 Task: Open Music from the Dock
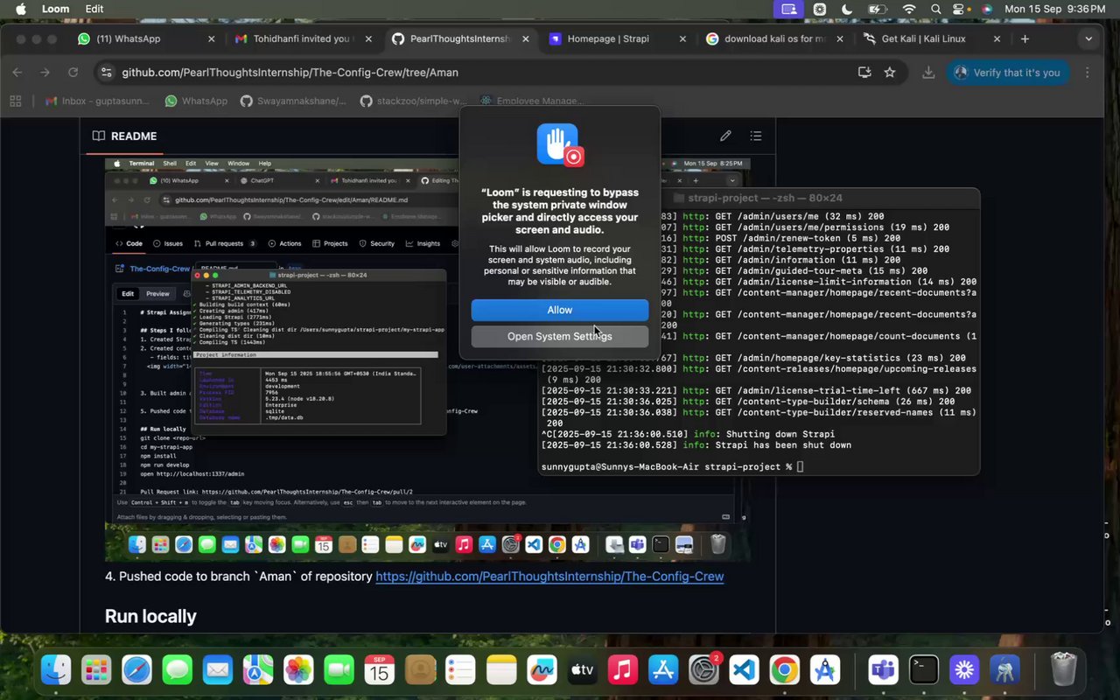[622, 670]
